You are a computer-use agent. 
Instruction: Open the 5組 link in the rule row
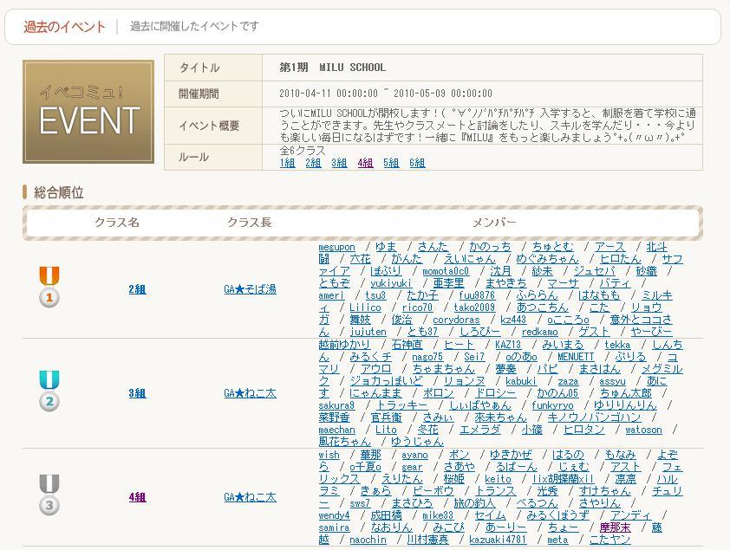point(391,163)
